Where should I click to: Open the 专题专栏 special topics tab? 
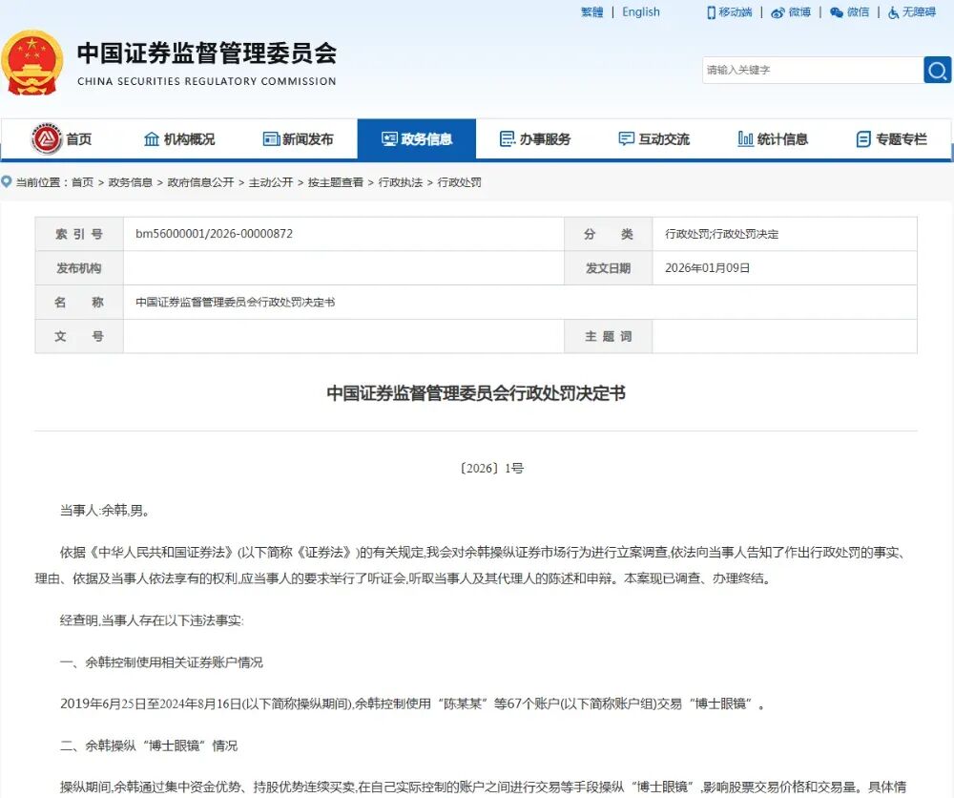891,139
